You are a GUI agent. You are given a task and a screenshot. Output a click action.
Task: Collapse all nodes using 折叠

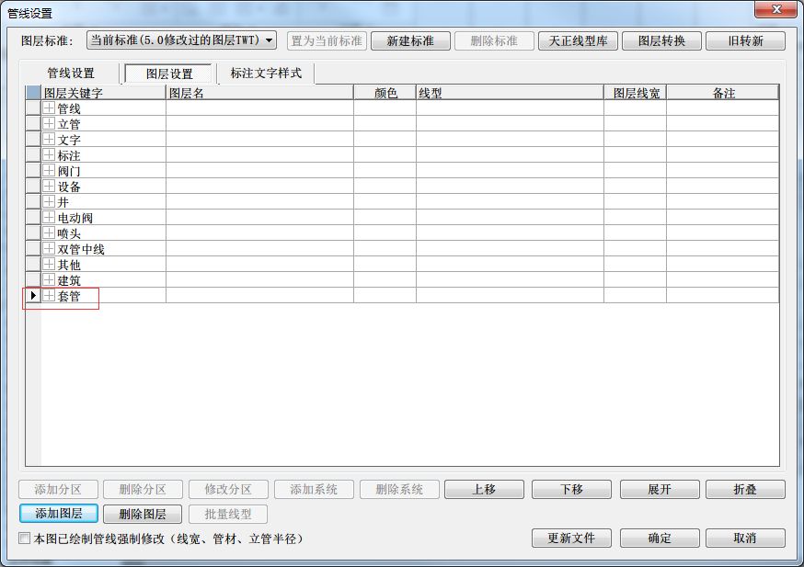click(745, 489)
